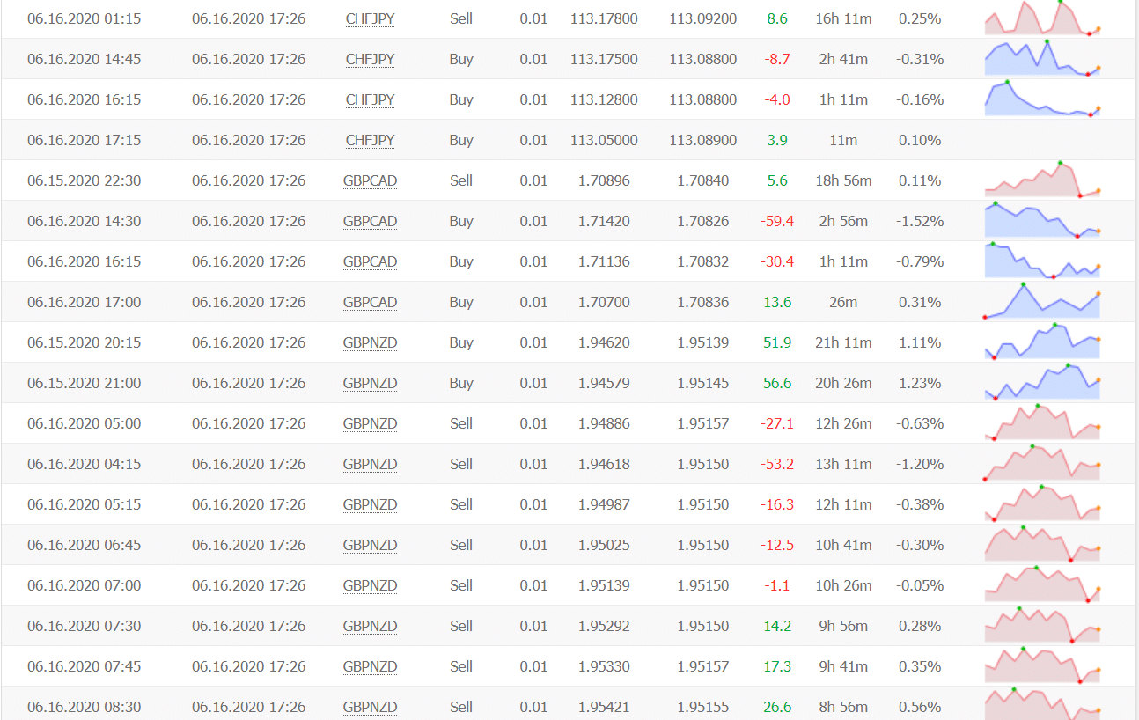Viewport: 1139px width, 720px height.
Task: View the blue mini chart for the GBPCAD 13.6 pips trade
Action: (1042, 301)
